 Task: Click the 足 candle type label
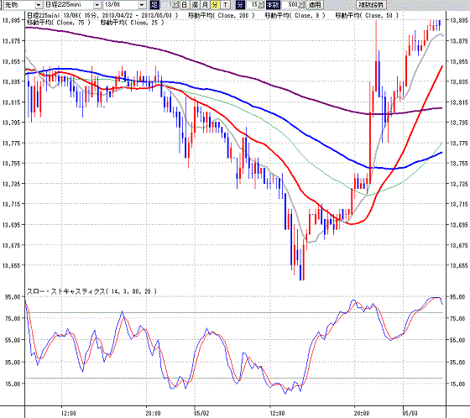click(154, 5)
